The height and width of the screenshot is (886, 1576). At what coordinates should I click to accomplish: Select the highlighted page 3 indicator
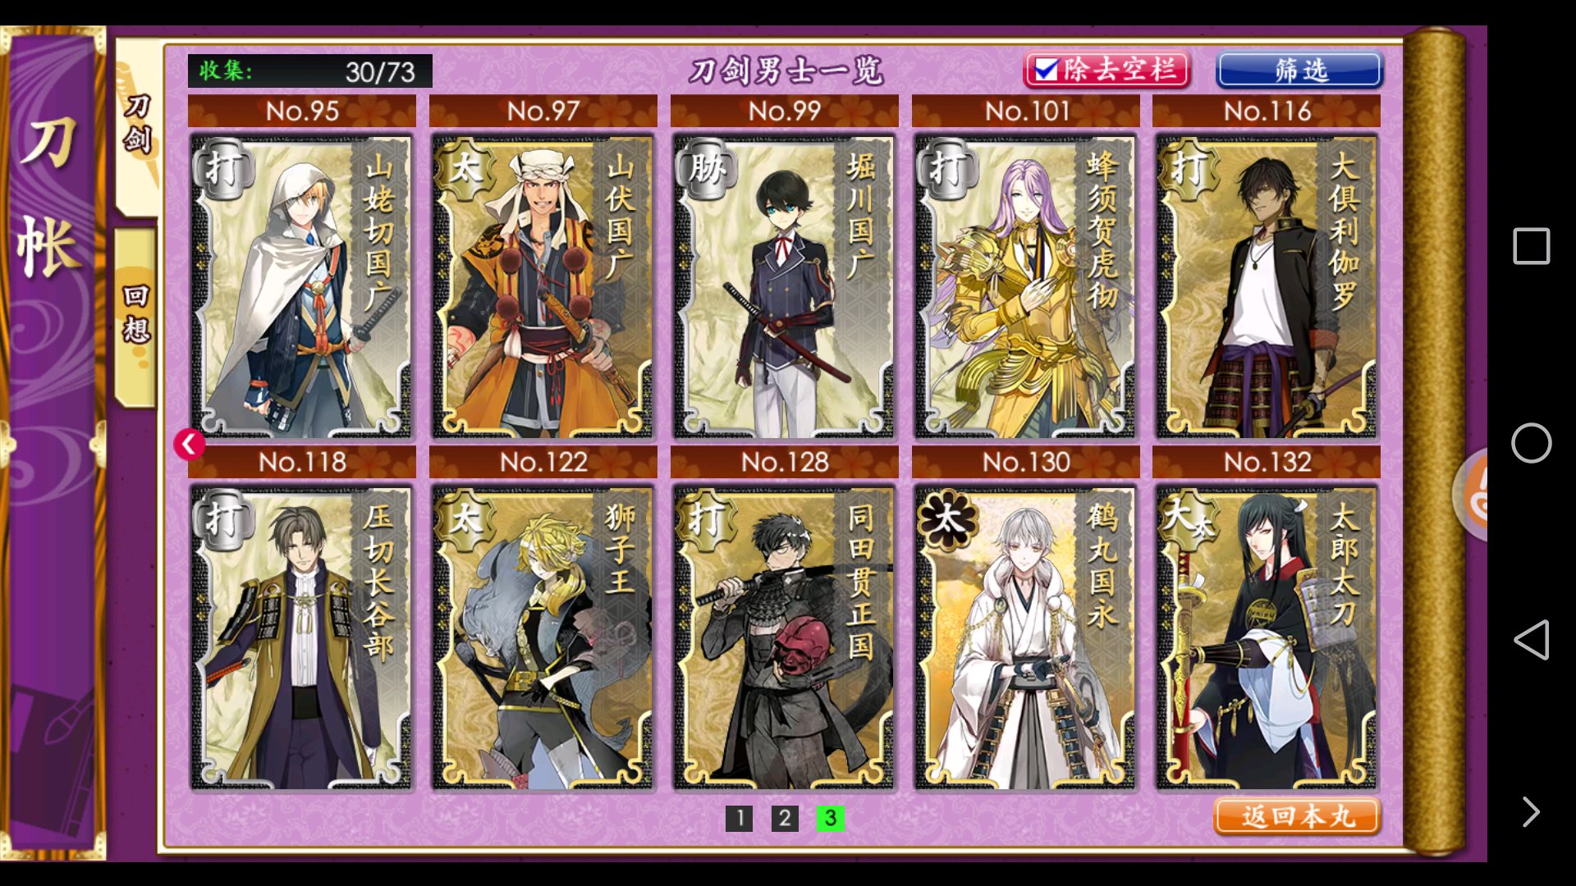click(830, 817)
